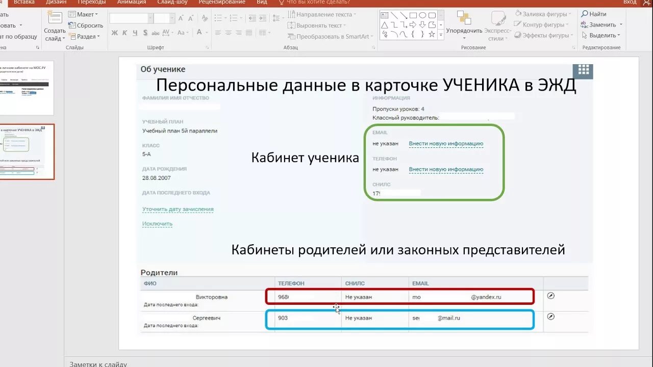Open Заливка фигуры shape fill
Viewport: 653px width, 367px height.
(544, 14)
